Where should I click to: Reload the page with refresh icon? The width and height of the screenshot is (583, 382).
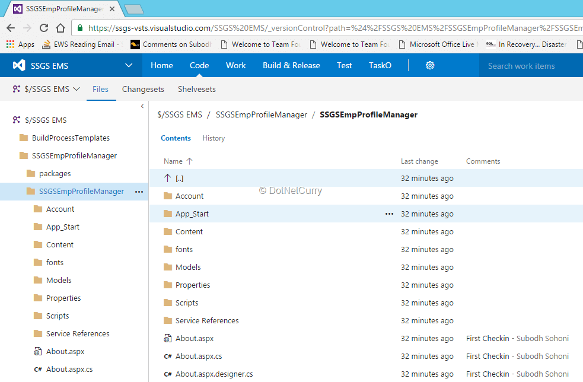coord(44,28)
